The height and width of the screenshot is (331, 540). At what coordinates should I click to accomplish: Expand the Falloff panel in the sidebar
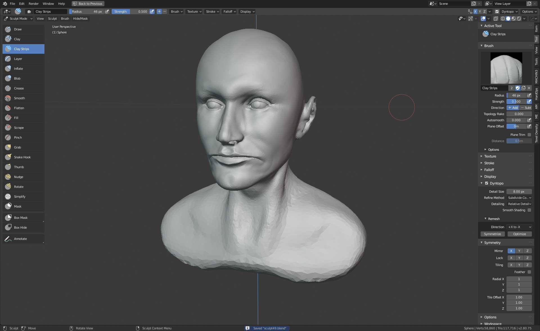[x=489, y=170]
